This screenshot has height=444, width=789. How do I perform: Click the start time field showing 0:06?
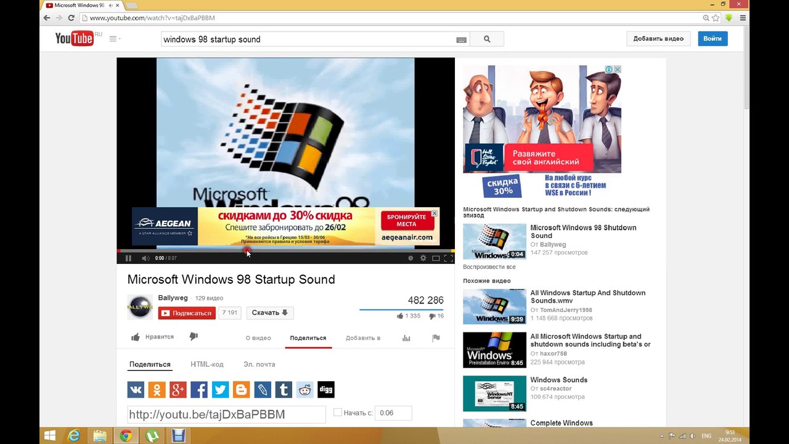[x=393, y=413]
